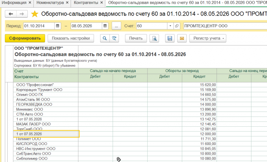Switch to the Контрагенты tab
Image resolution: width=267 pixels, height=162 pixels.
[x=86, y=3]
